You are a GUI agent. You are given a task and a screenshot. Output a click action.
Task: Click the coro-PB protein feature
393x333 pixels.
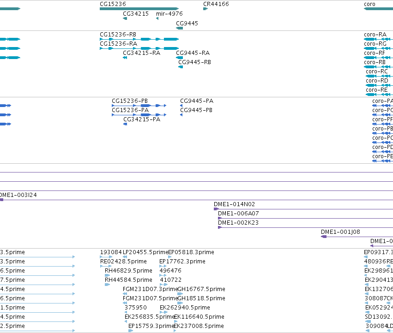[383, 133]
